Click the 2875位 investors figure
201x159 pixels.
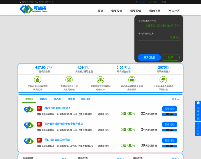pyautogui.click(x=163, y=67)
